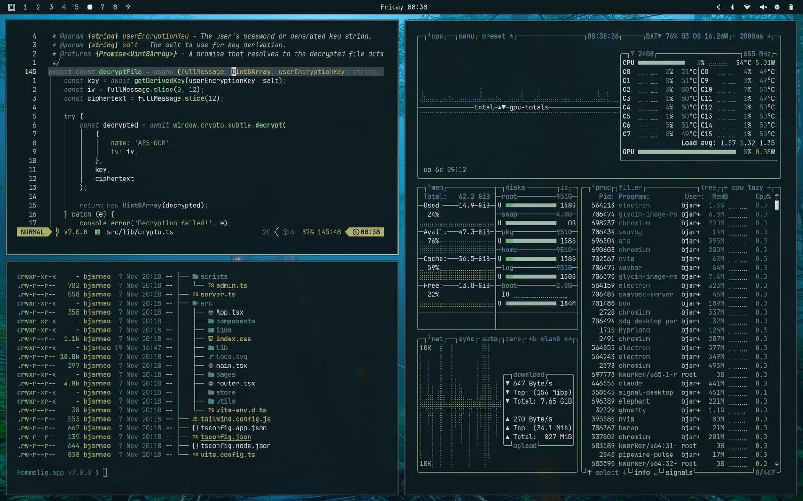803x501 pixels.
Task: Click the filter button in the proc panel
Action: (630, 187)
